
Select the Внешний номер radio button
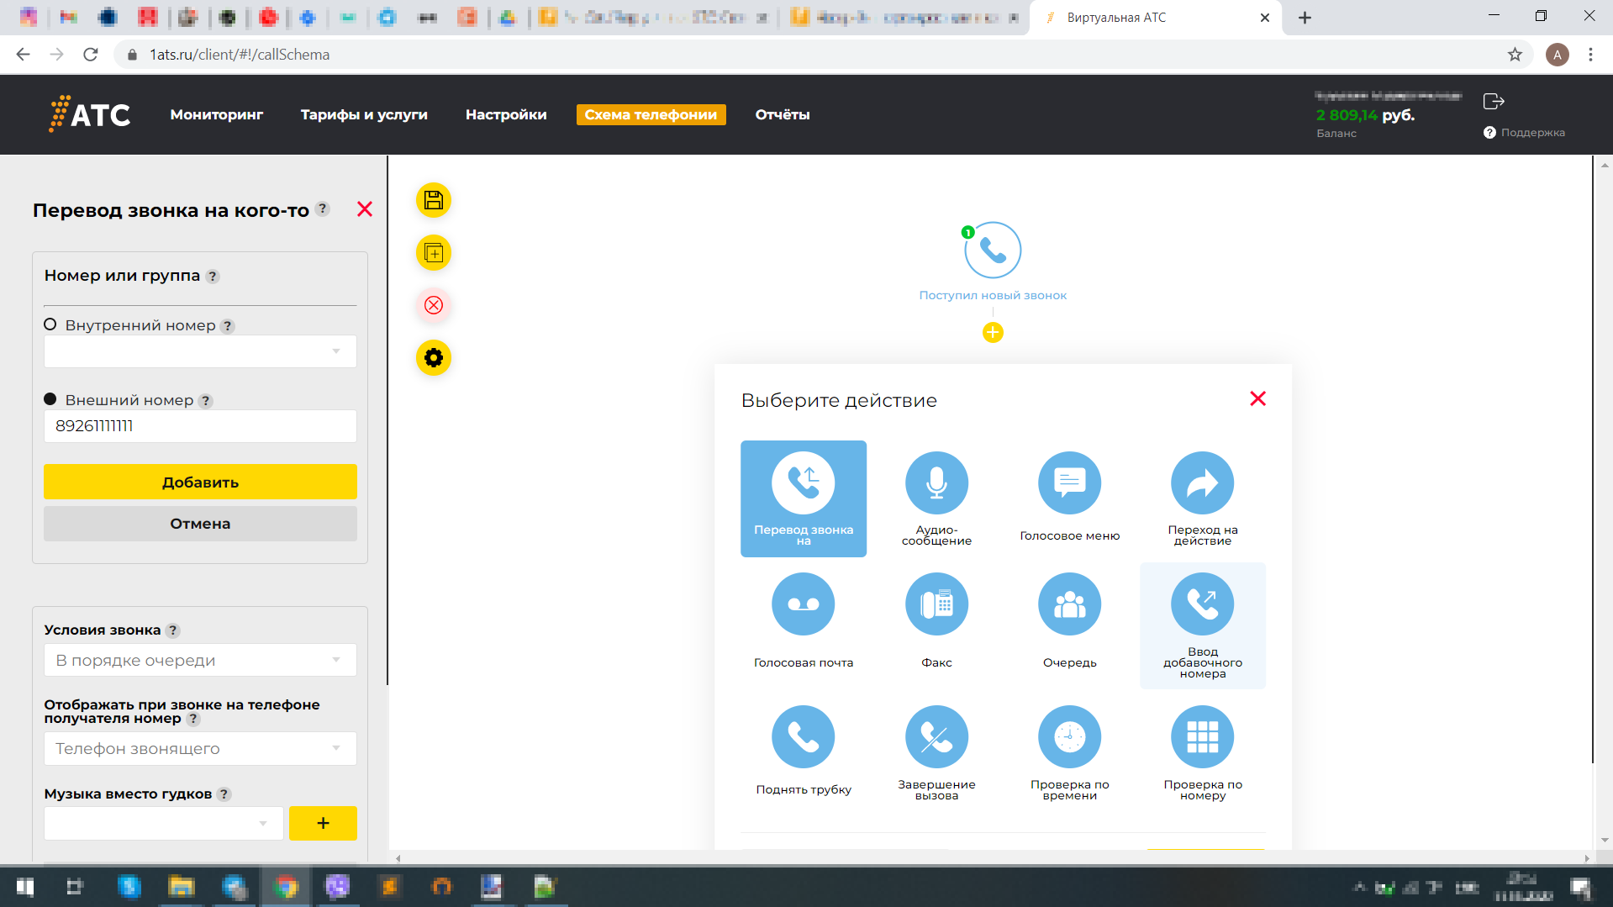(50, 399)
